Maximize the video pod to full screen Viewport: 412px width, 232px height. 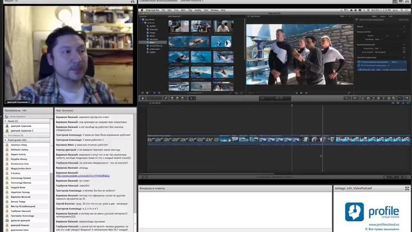pyautogui.click(x=133, y=1)
